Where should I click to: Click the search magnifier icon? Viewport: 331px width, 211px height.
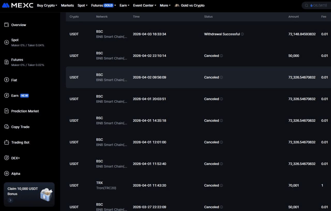point(306,5)
